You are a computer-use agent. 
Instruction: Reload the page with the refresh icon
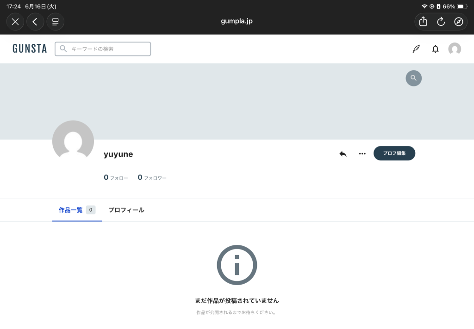click(441, 21)
